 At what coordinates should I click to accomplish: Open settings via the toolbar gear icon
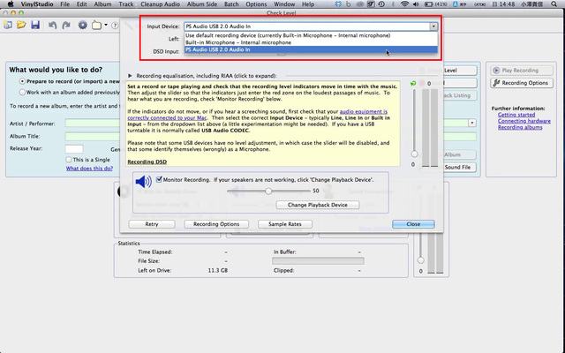pos(83,26)
